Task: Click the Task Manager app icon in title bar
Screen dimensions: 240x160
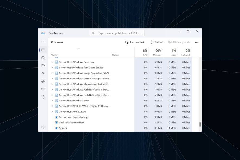Action: pos(43,33)
